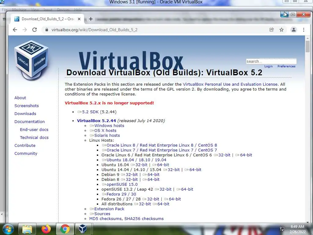Click the browser back arrow
Viewport: 313px width, 235px height.
[x=15, y=30]
